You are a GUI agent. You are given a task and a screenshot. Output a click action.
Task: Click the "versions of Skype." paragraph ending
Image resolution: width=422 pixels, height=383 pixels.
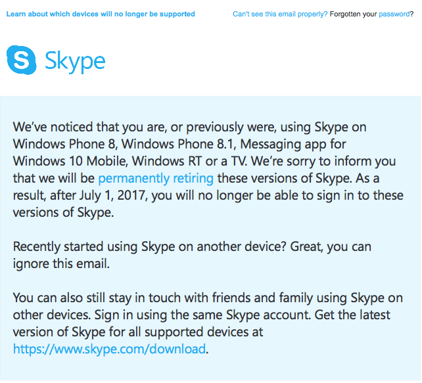(64, 212)
